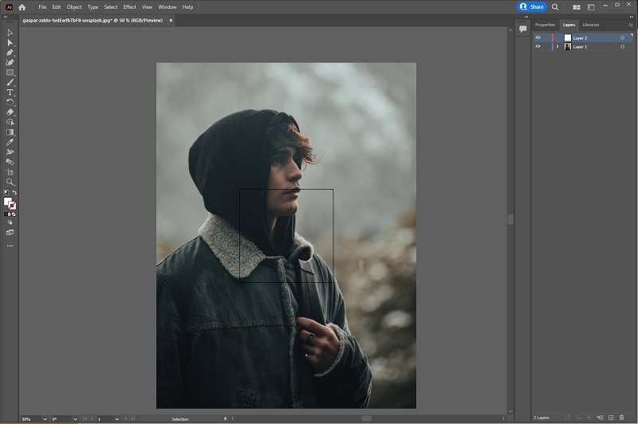This screenshot has width=638, height=424.
Task: Open the Comments panel icon
Action: 523,29
